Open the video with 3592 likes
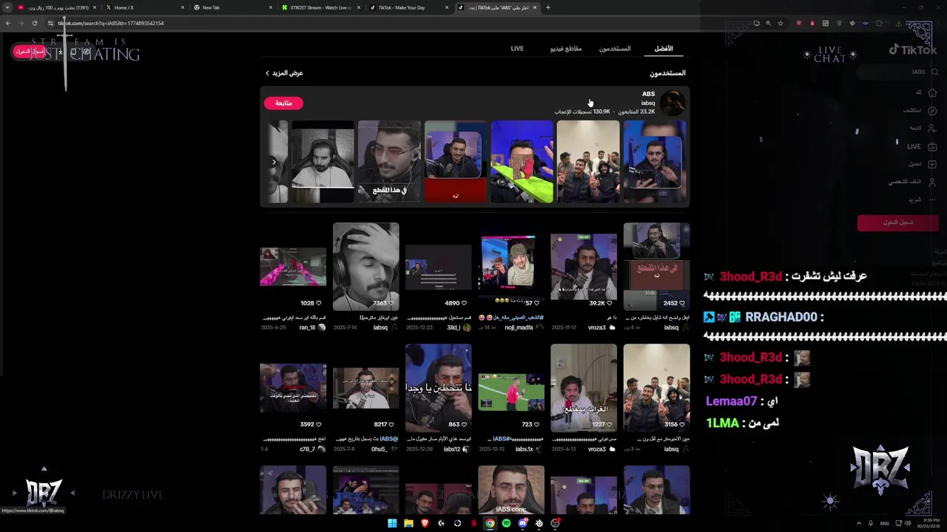Viewport: 947px width, 532px height. pyautogui.click(x=293, y=388)
